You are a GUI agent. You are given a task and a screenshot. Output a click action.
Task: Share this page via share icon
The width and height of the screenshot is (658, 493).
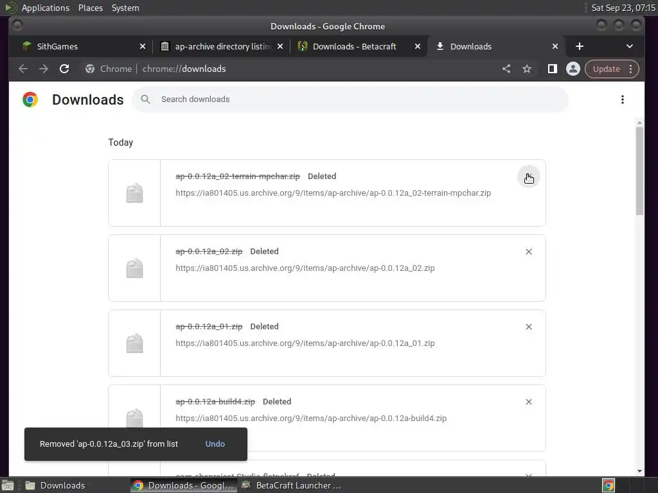[x=506, y=69]
